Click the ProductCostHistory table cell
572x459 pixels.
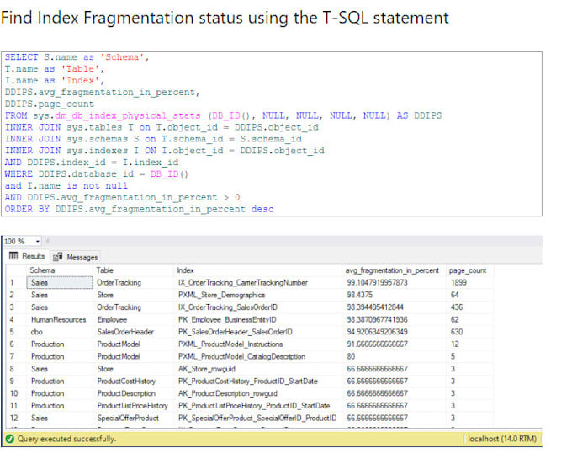[126, 382]
